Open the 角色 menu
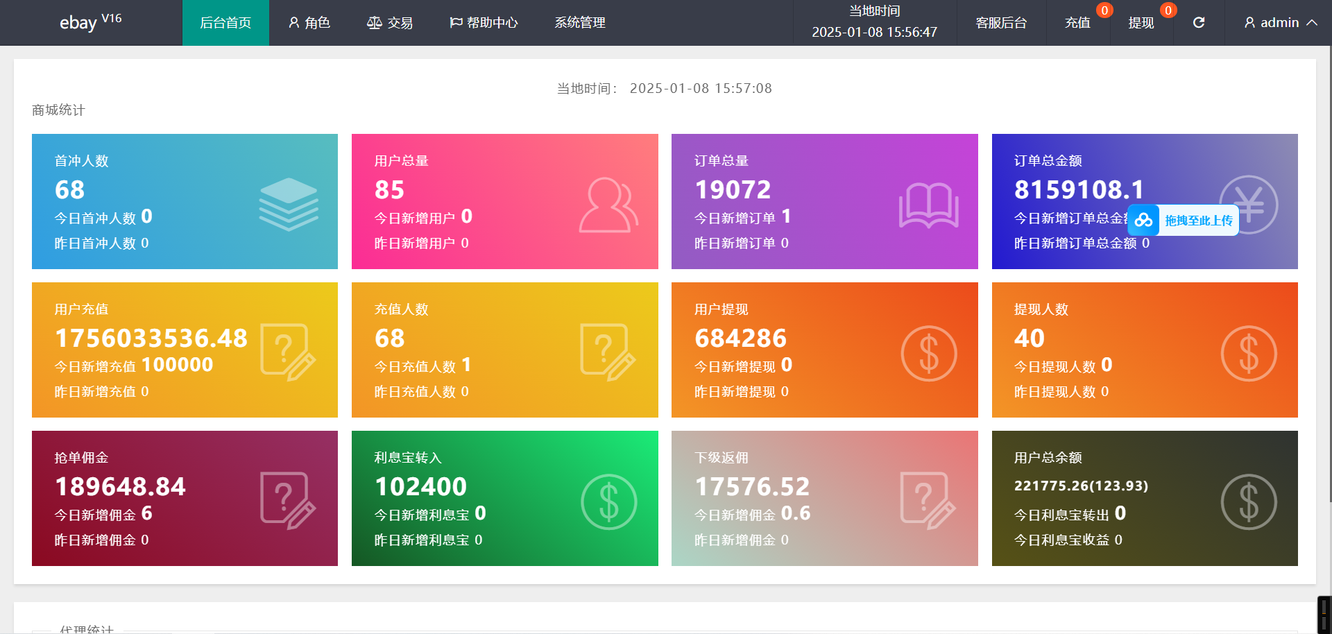Image resolution: width=1332 pixels, height=634 pixels. coord(309,22)
